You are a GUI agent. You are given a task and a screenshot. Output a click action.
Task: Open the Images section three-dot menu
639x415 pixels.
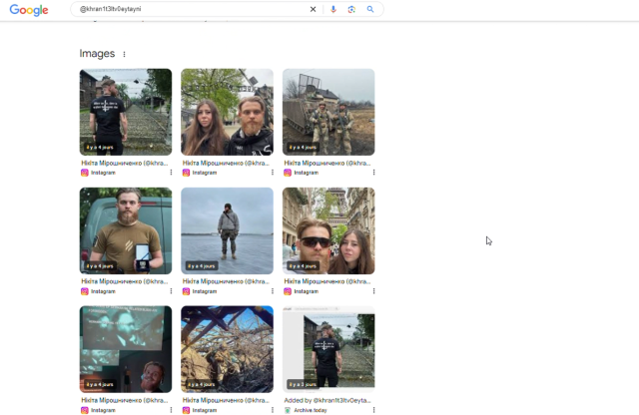[124, 54]
